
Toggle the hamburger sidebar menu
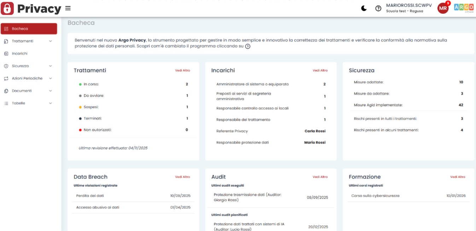tap(68, 8)
